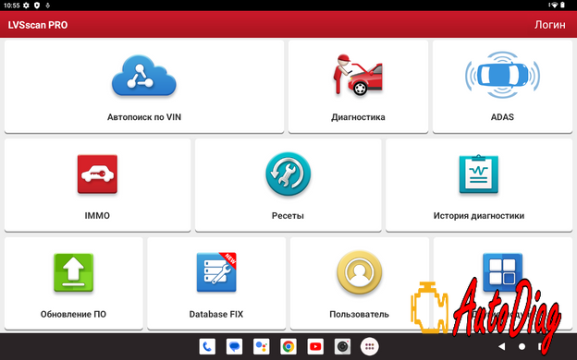Screen dimensions: 577x360
Task: Tap the Android home circle button
Action: (522, 346)
